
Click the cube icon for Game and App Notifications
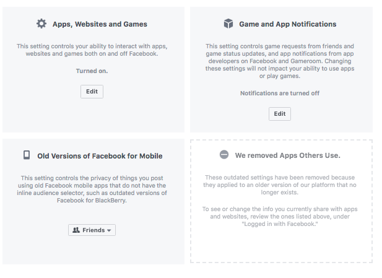(x=228, y=24)
